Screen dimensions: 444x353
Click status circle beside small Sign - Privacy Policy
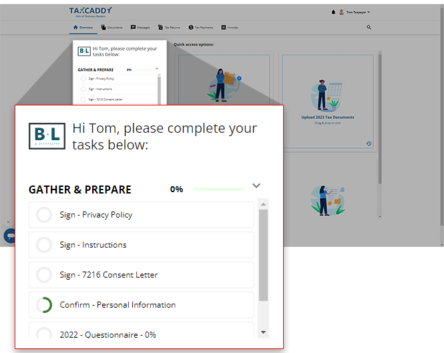(x=83, y=79)
